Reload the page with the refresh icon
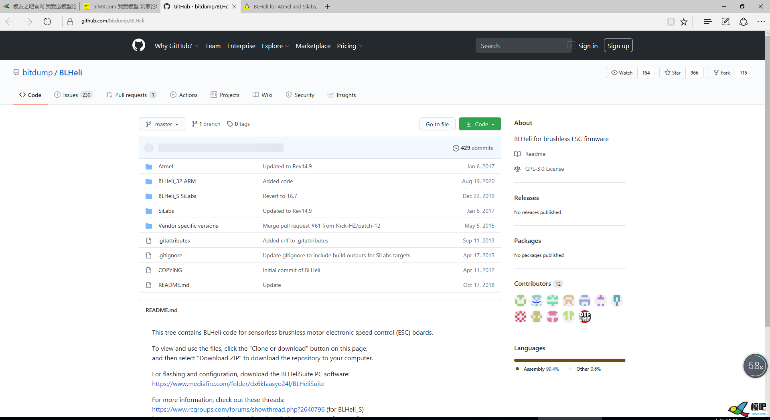Screen dimensions: 770x420 [x=47, y=22]
